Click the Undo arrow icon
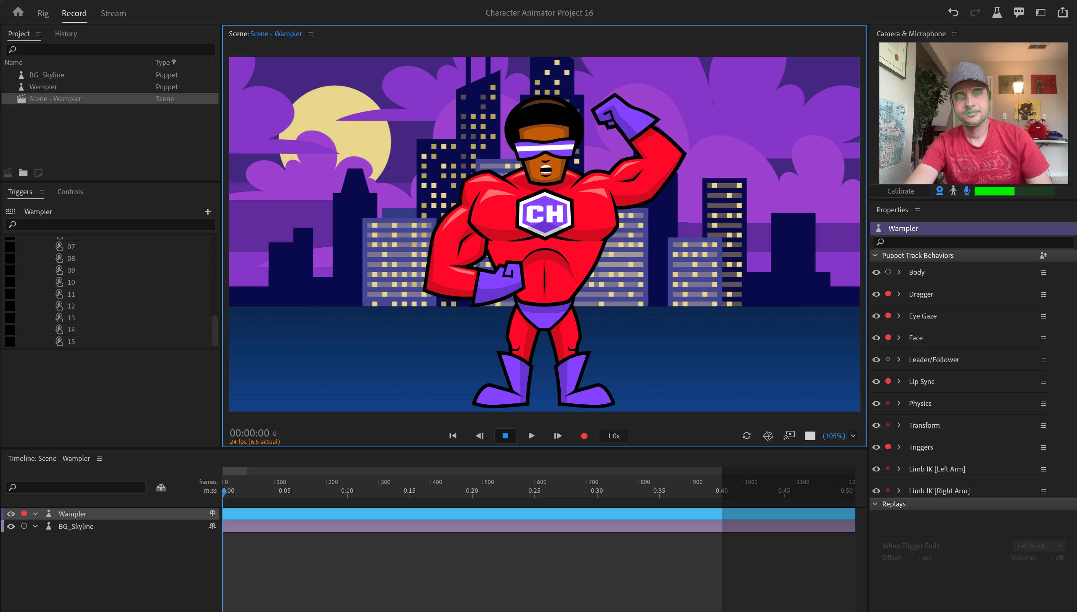The width and height of the screenshot is (1077, 612). 953,12
